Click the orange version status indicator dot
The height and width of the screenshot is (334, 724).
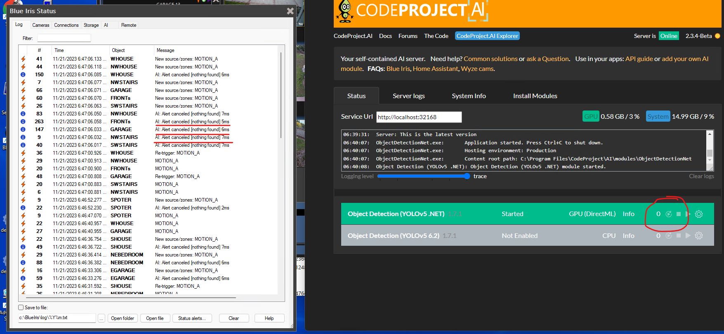[x=717, y=36]
